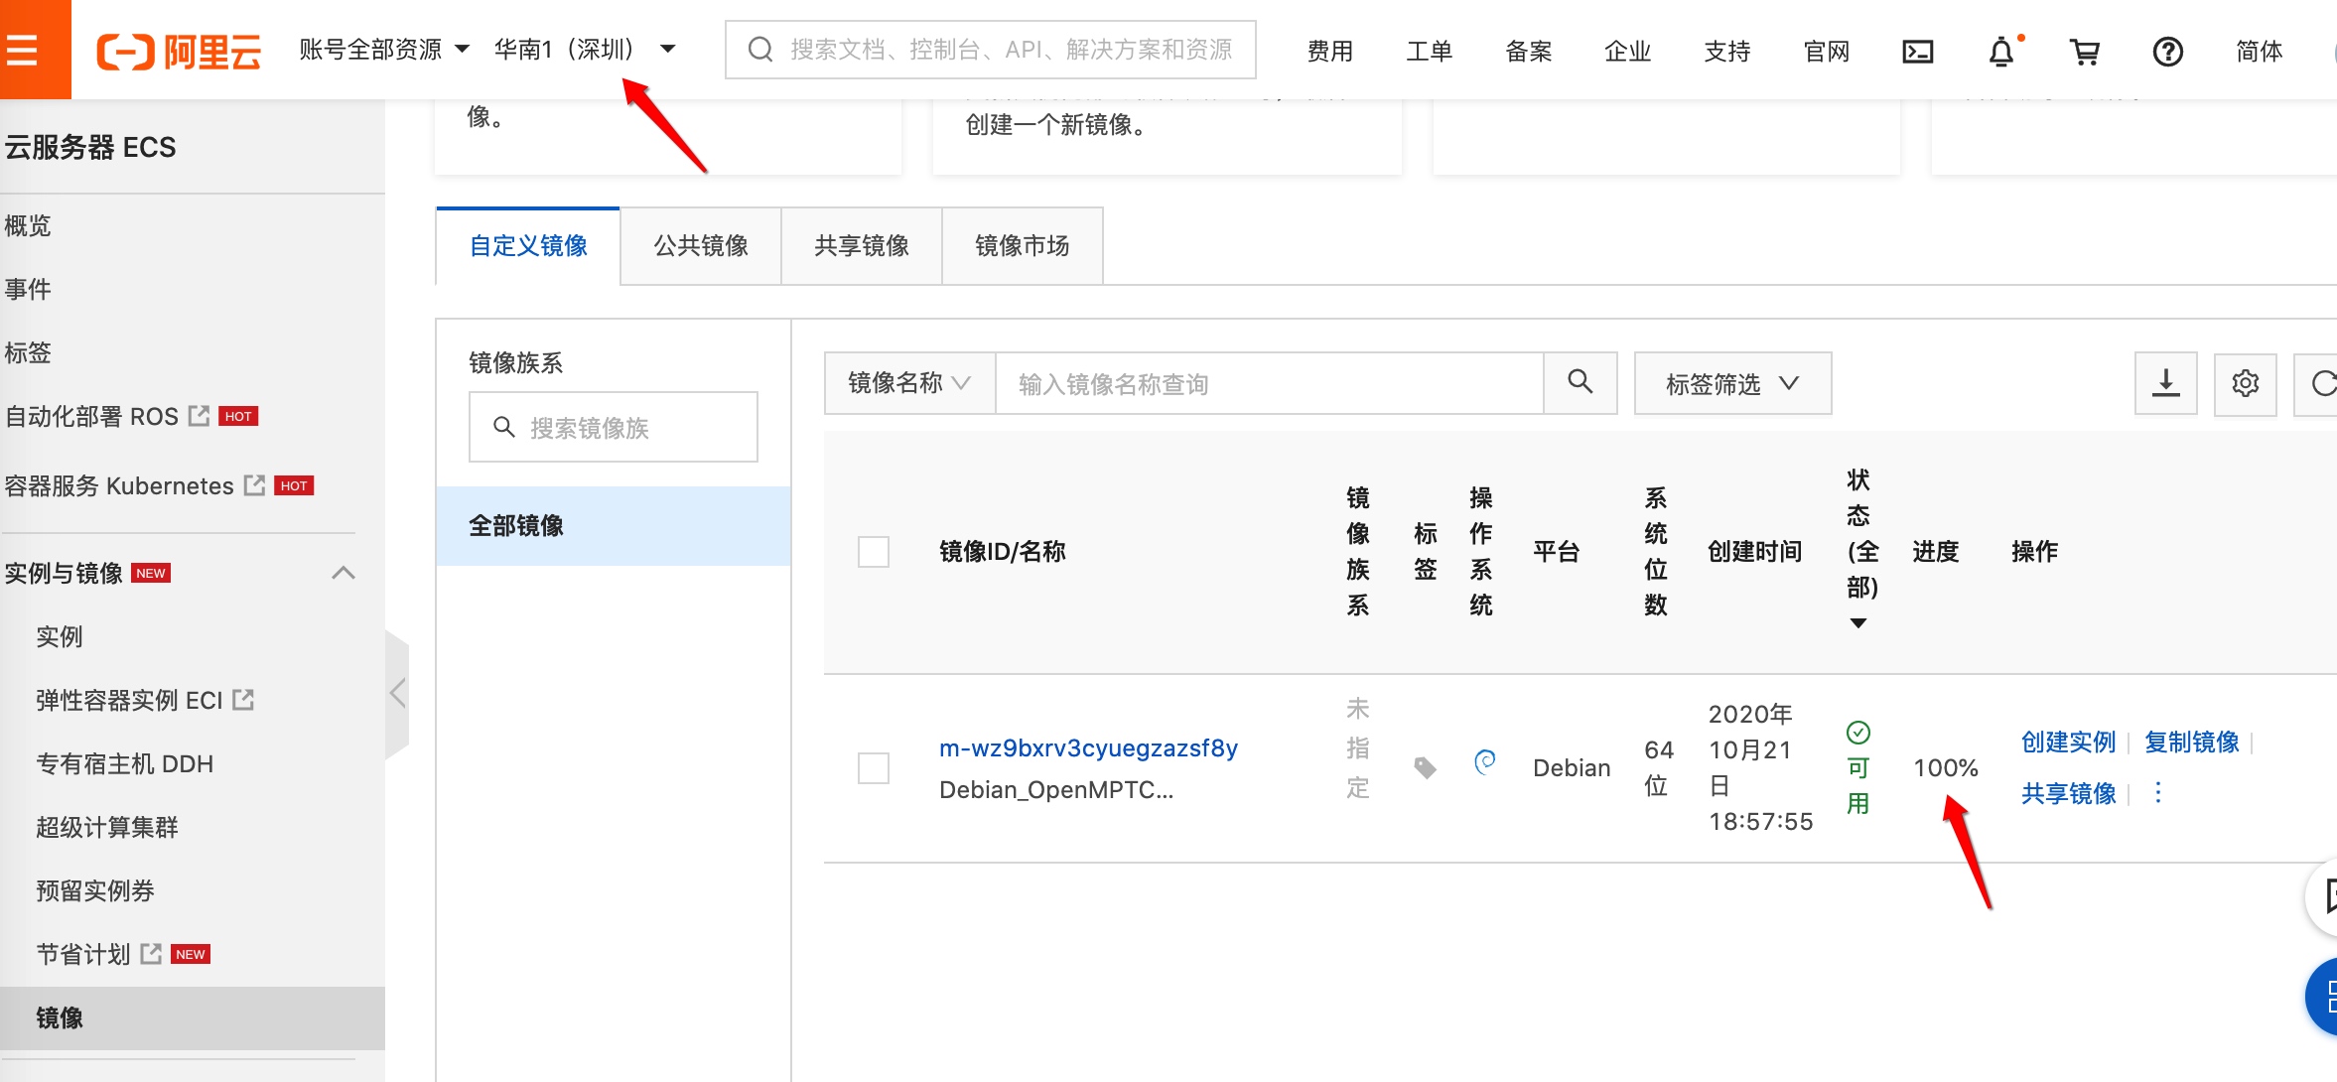Open column settings gear icon

[2245, 383]
